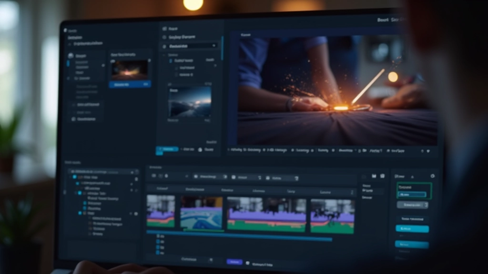The image size is (488, 274).
Task: Select the first narrow clip in the timeline
Action: click(x=161, y=211)
